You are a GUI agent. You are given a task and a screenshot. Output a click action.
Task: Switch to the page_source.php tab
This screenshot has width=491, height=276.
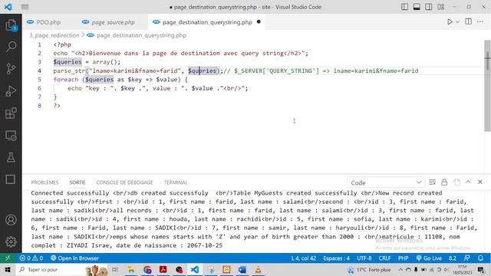coord(113,22)
